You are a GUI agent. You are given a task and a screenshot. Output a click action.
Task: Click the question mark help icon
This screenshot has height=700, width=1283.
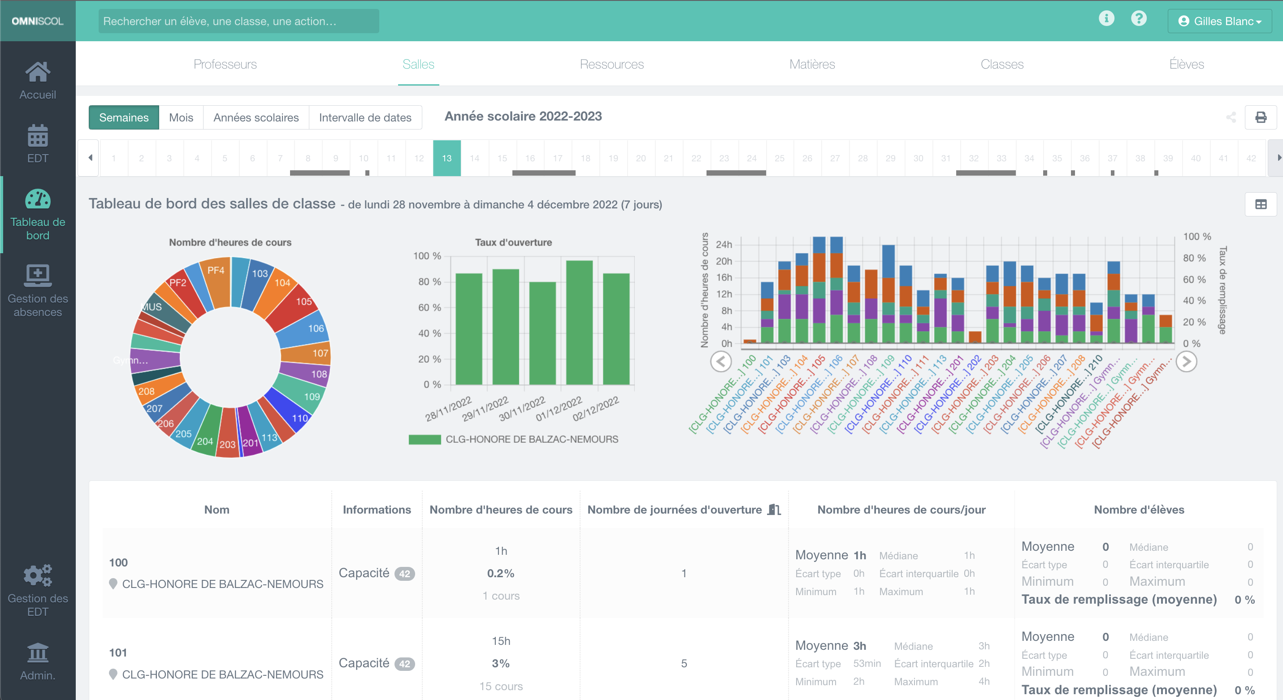(1139, 19)
